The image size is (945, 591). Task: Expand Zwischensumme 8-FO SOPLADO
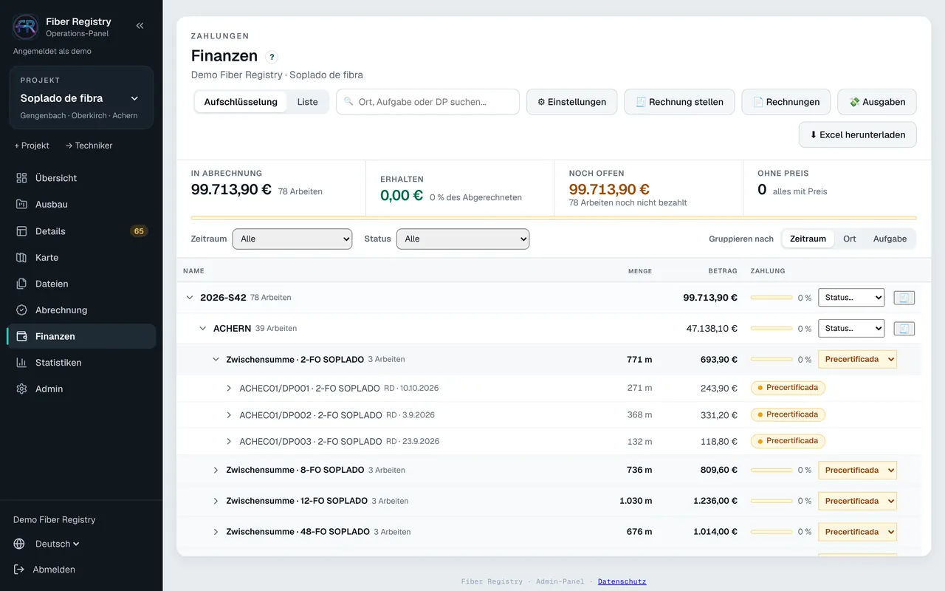[216, 471]
